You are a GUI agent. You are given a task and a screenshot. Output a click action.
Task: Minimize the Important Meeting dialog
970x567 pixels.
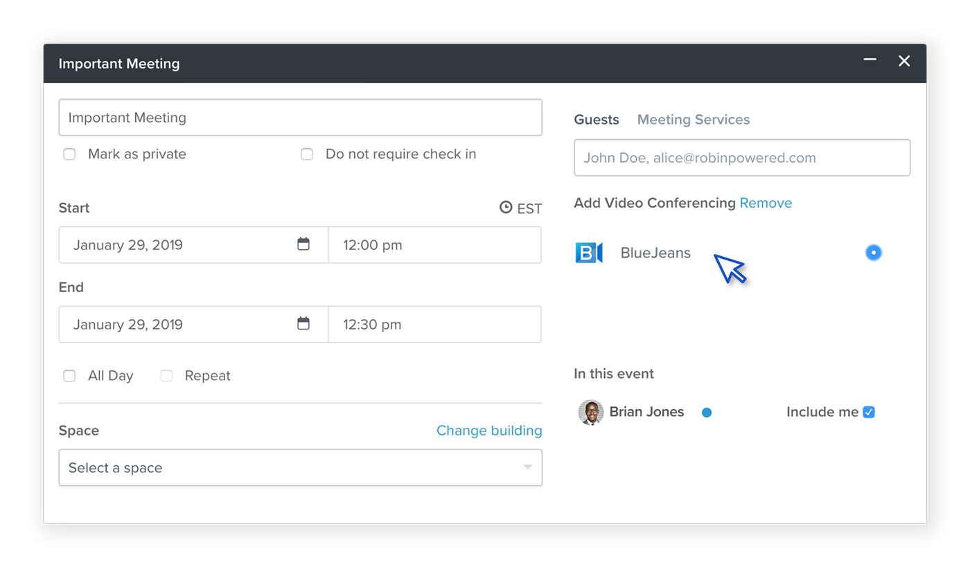click(870, 60)
